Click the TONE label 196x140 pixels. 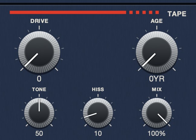pos(39,89)
